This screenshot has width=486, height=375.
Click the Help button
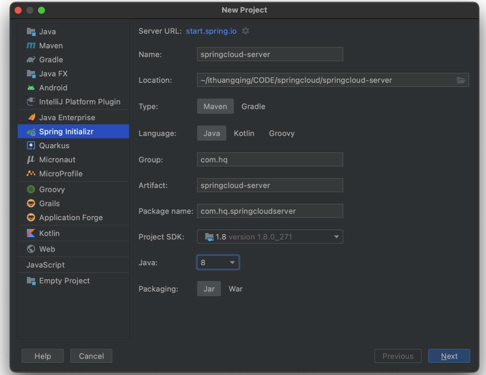pyautogui.click(x=43, y=356)
